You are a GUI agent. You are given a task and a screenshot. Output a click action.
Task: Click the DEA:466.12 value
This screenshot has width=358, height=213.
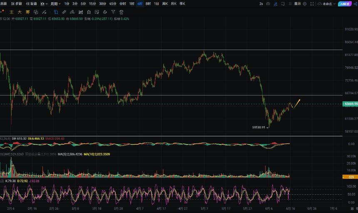pos(36,139)
